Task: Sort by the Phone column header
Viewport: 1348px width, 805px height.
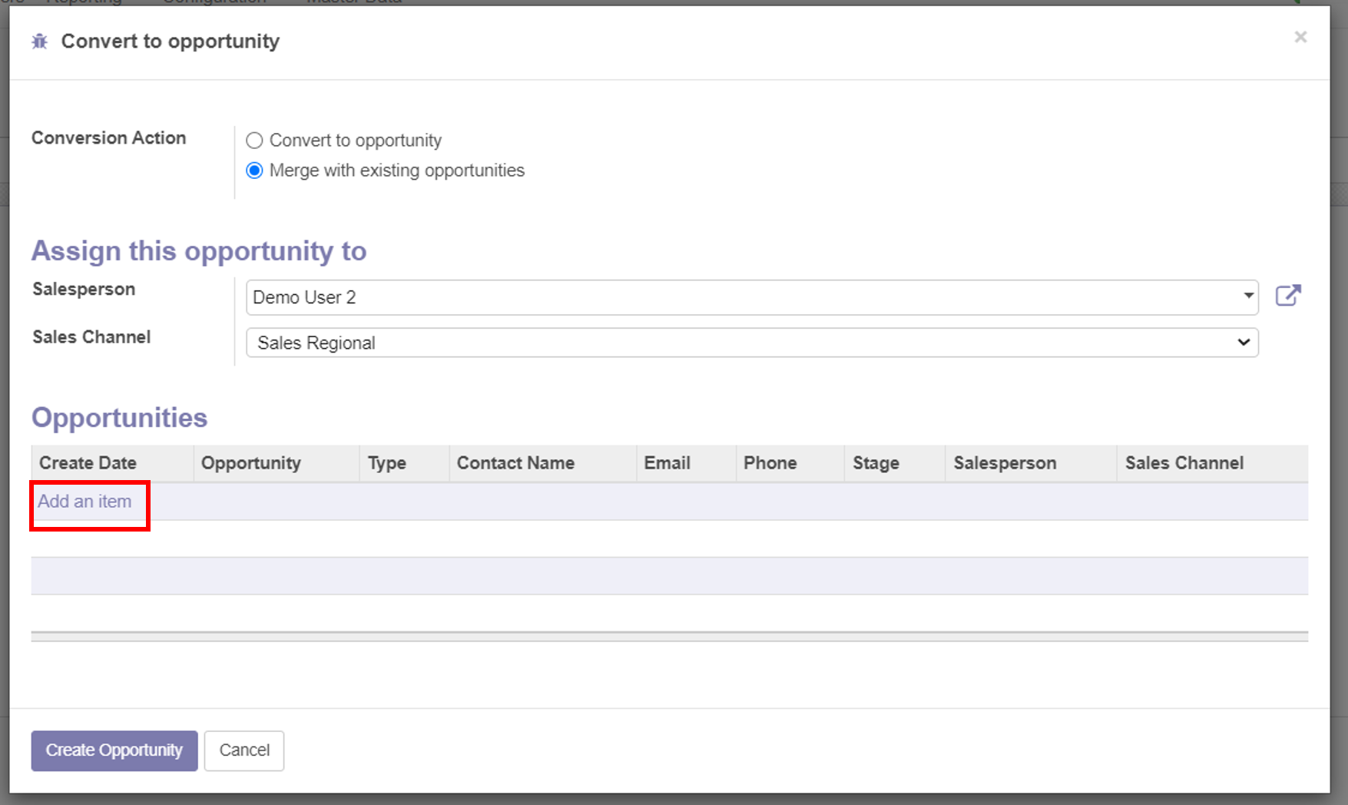Action: point(790,463)
